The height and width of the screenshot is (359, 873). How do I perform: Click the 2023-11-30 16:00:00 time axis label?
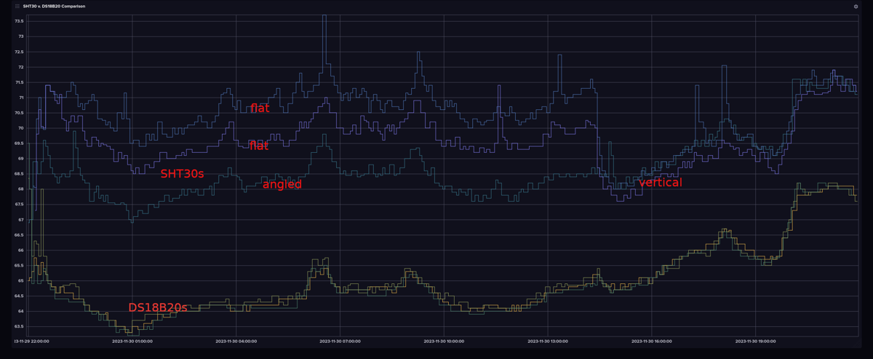tap(653, 340)
